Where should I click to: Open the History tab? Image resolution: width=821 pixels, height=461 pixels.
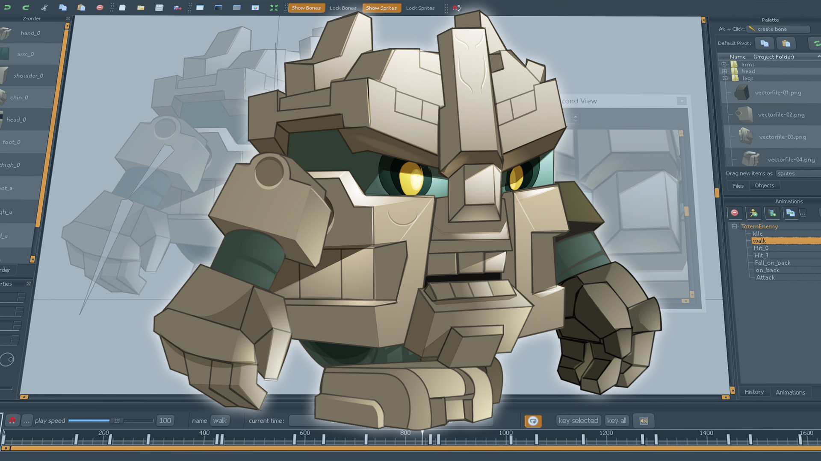(x=754, y=392)
